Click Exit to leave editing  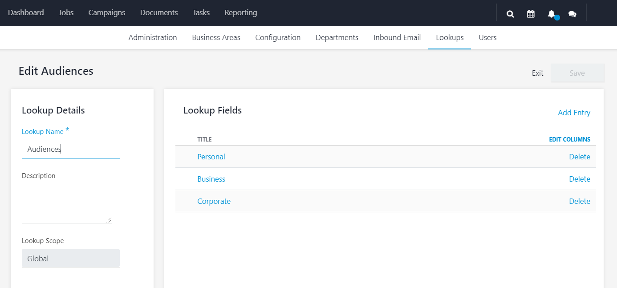(x=538, y=73)
